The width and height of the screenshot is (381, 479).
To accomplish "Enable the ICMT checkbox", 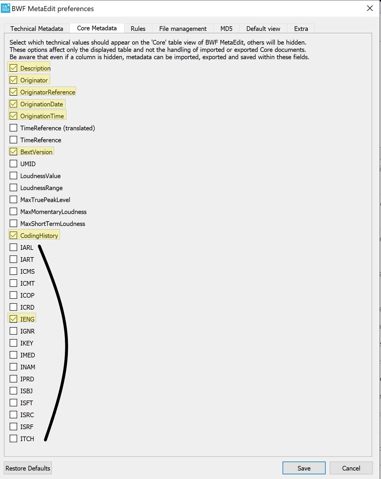I will [13, 283].
